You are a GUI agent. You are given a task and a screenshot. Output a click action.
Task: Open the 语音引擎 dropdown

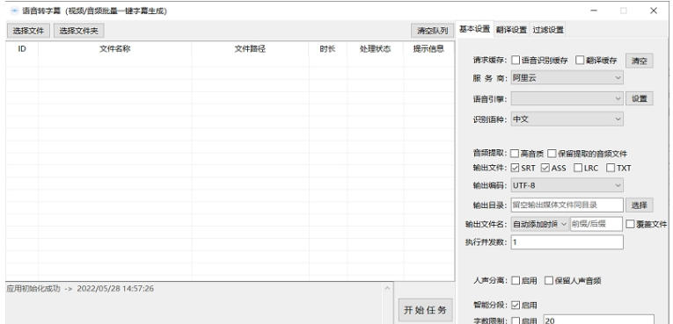567,98
